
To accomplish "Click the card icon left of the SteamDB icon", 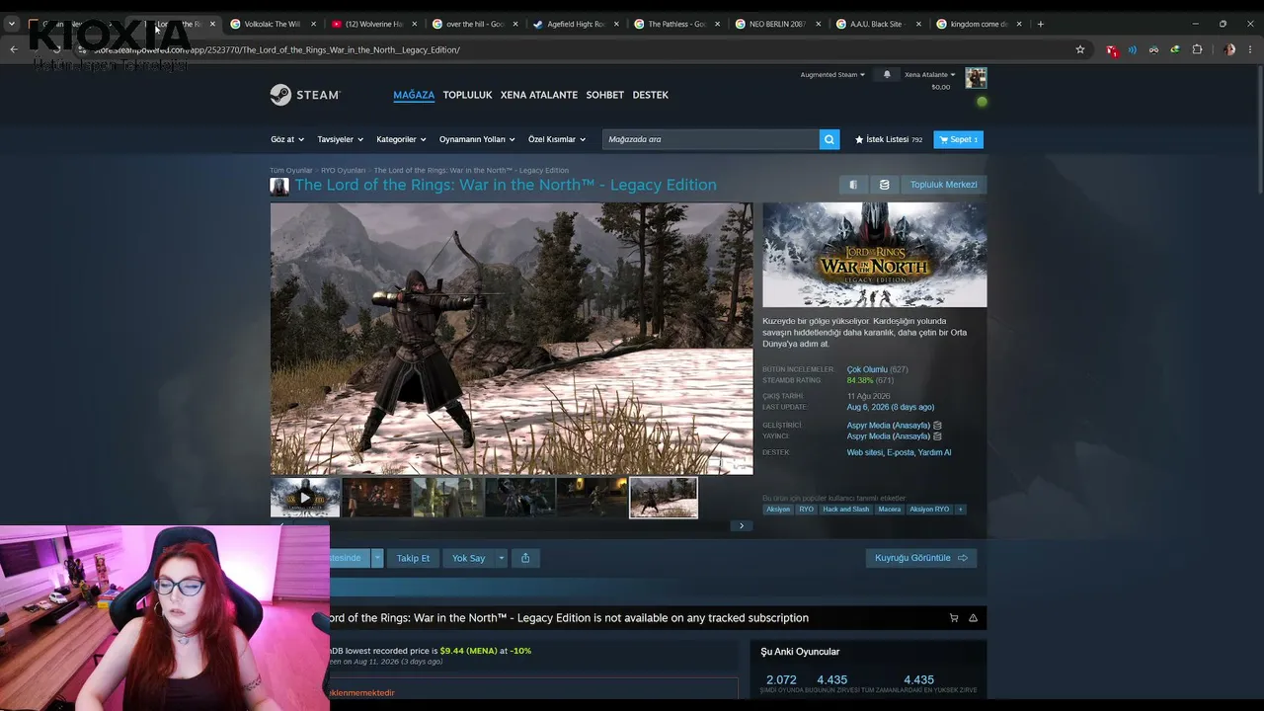I will click(853, 185).
